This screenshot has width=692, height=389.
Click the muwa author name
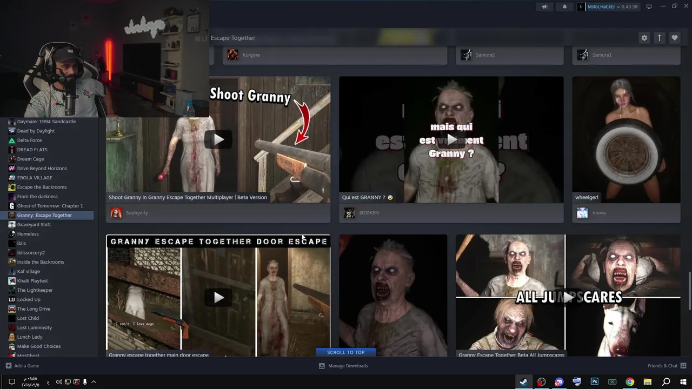click(x=599, y=213)
